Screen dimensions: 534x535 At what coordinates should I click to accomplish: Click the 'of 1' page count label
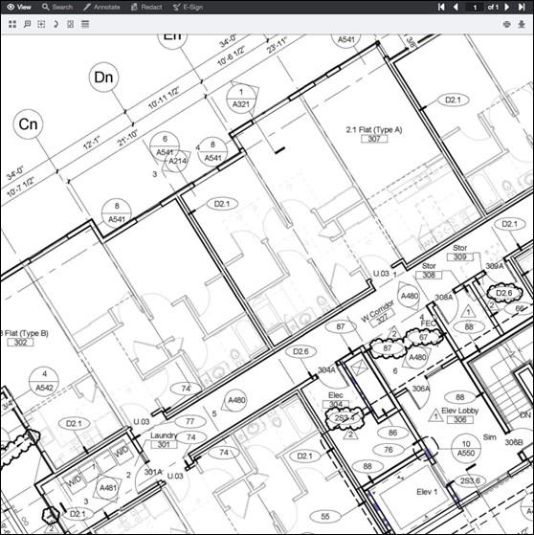(x=493, y=7)
